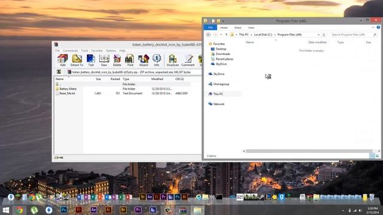The image size is (383, 215).
Task: Click uTorrent icon on the Windows taskbar
Action: tap(34, 210)
